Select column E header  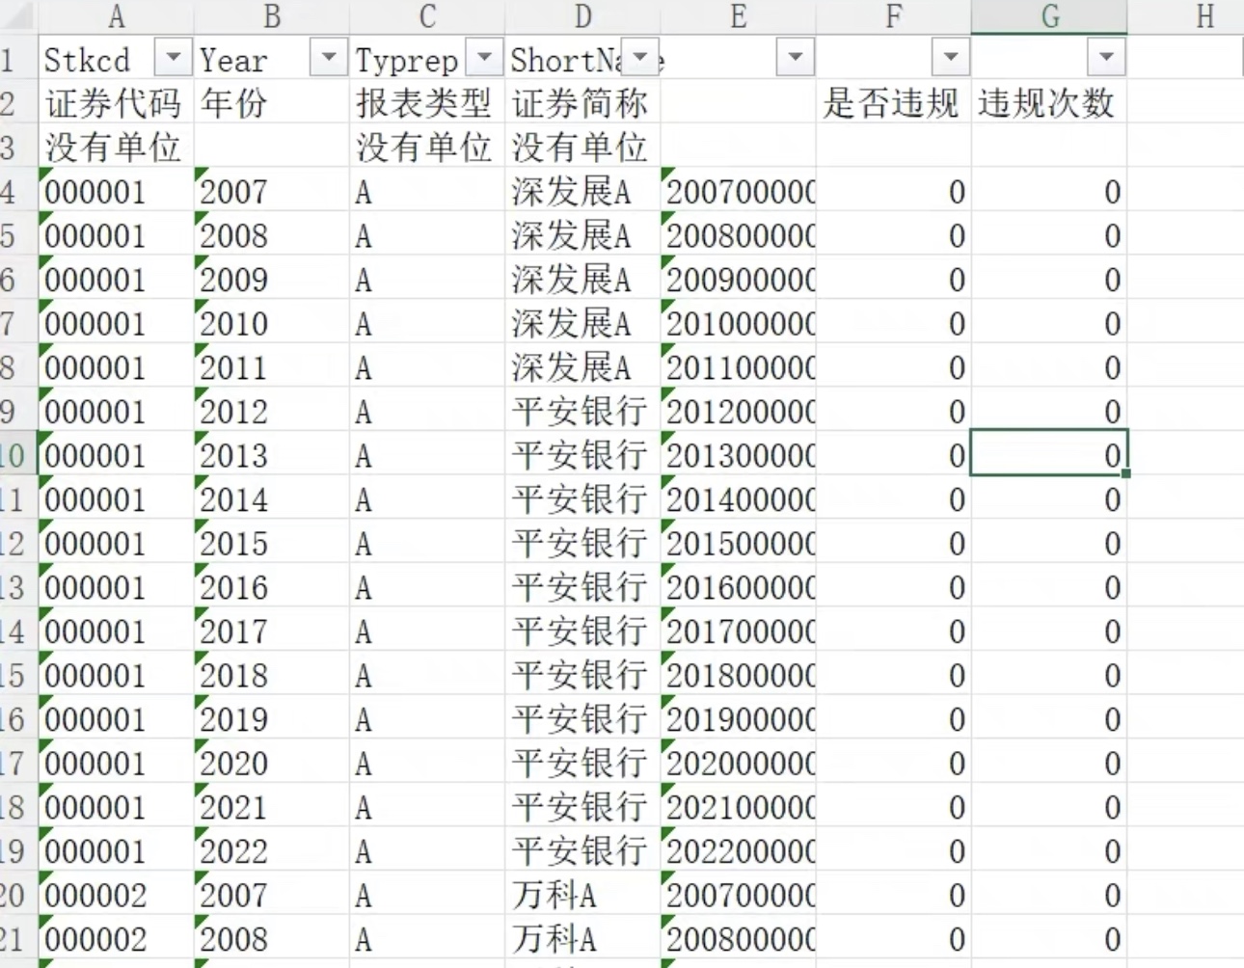(x=738, y=16)
